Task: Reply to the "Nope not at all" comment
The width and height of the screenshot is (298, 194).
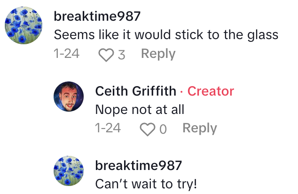Action: (199, 128)
